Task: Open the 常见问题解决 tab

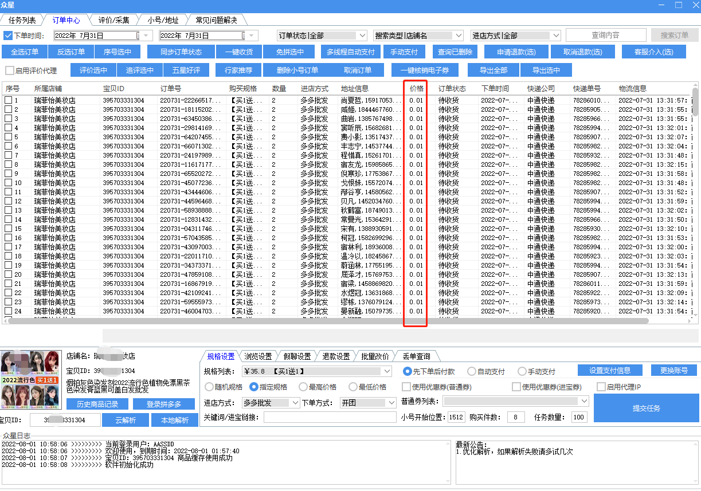Action: click(216, 20)
